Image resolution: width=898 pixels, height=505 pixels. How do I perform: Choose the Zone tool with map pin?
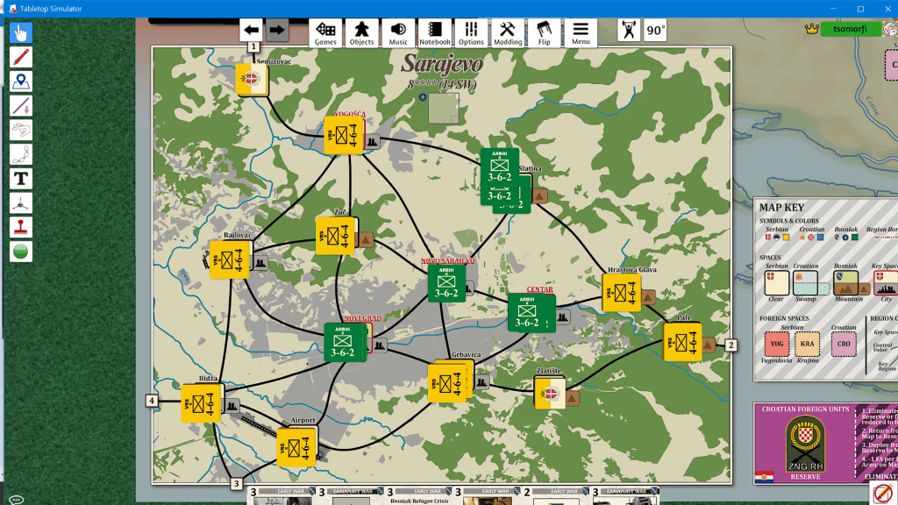pos(21,82)
